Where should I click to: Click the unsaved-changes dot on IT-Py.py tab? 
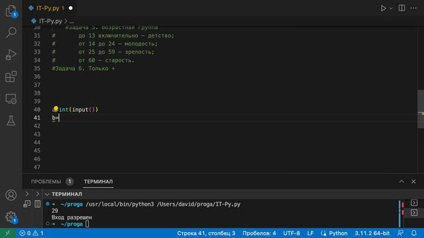coord(71,8)
